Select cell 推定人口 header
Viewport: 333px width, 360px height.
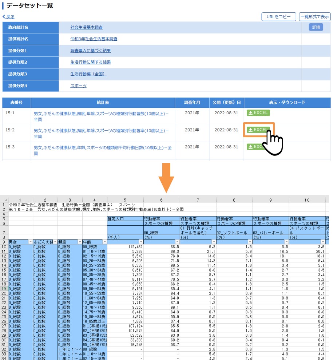125,219
